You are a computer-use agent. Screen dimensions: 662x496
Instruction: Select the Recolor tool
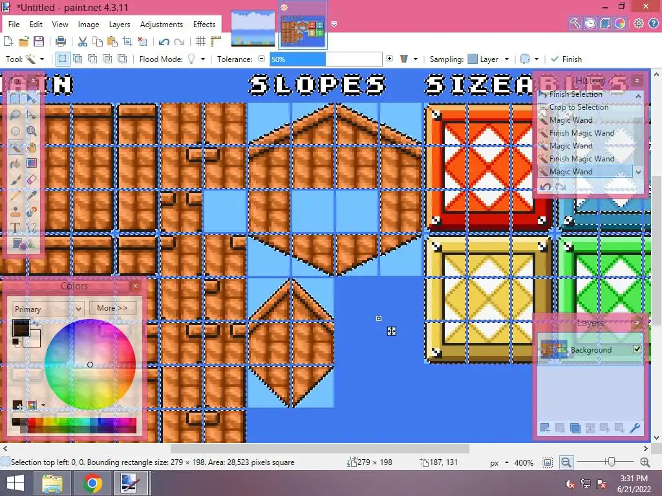click(x=32, y=211)
